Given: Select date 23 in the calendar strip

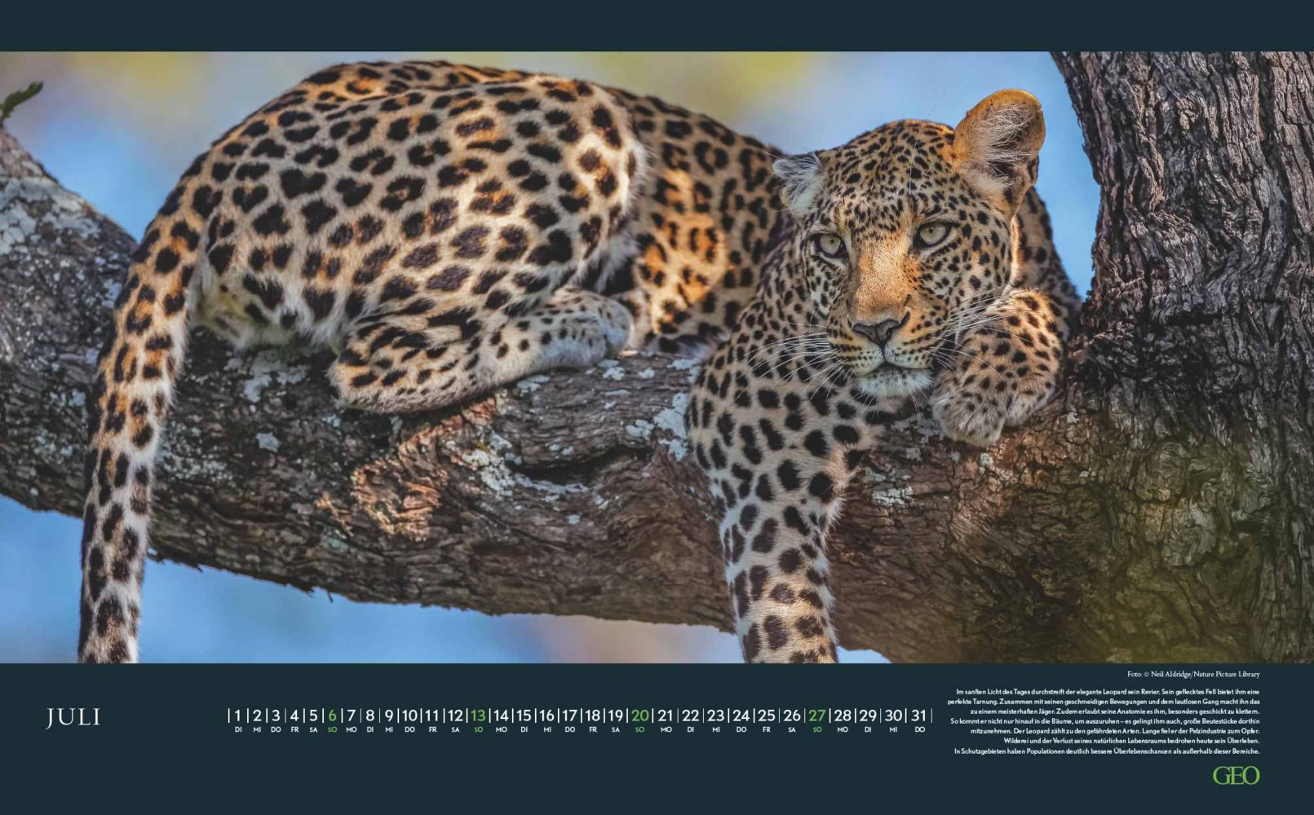Looking at the screenshot, I should [715, 716].
